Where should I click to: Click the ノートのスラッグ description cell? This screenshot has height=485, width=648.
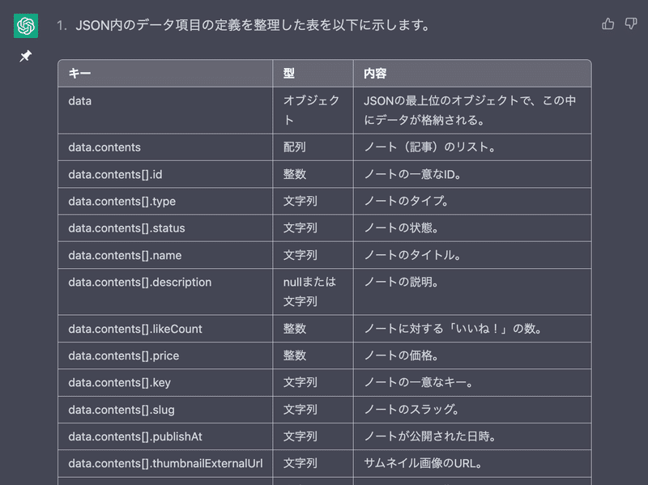pos(472,410)
